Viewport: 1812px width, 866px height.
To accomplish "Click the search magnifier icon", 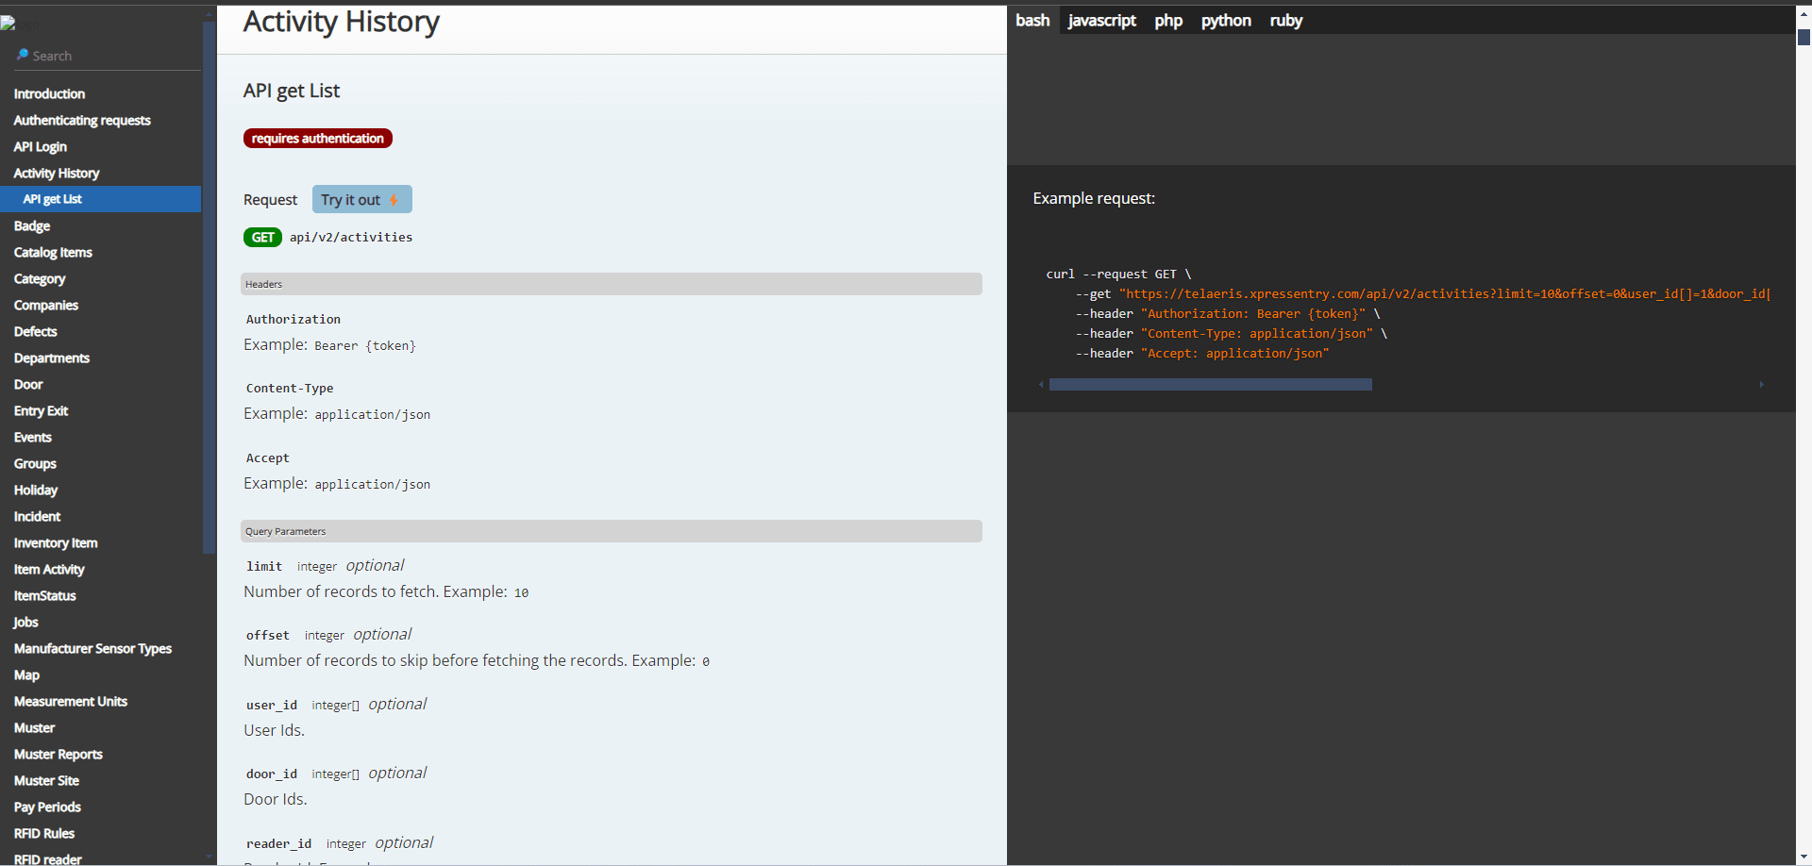I will [x=21, y=55].
